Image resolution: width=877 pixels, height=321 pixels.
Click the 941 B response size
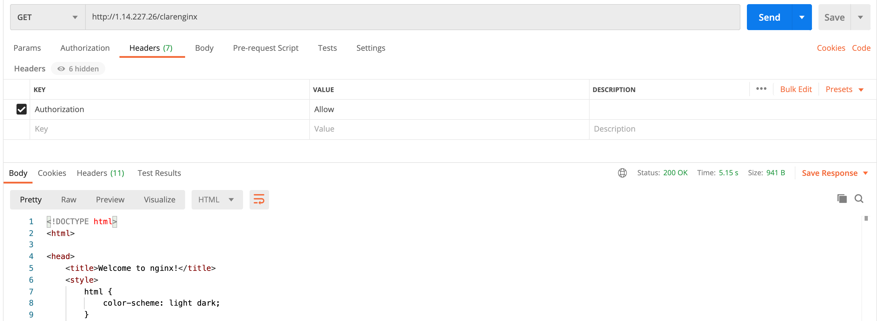(775, 173)
